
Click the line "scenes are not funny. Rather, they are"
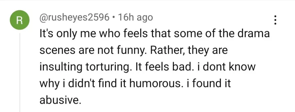click(133, 51)
